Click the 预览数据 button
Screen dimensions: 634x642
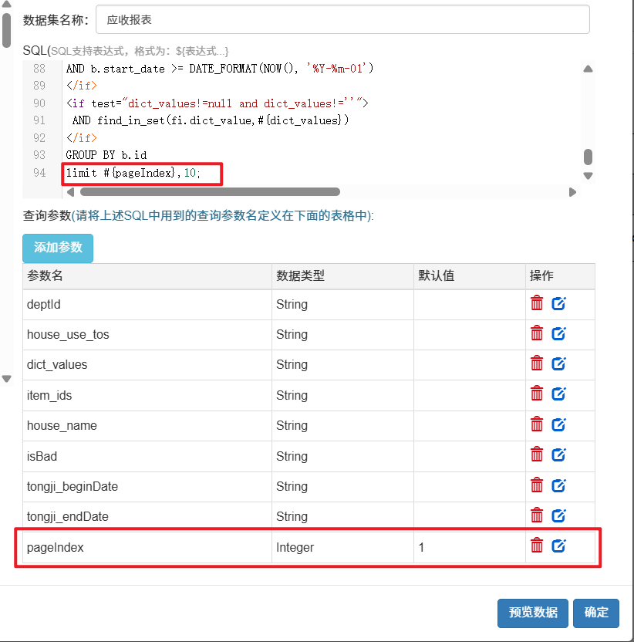tap(532, 613)
